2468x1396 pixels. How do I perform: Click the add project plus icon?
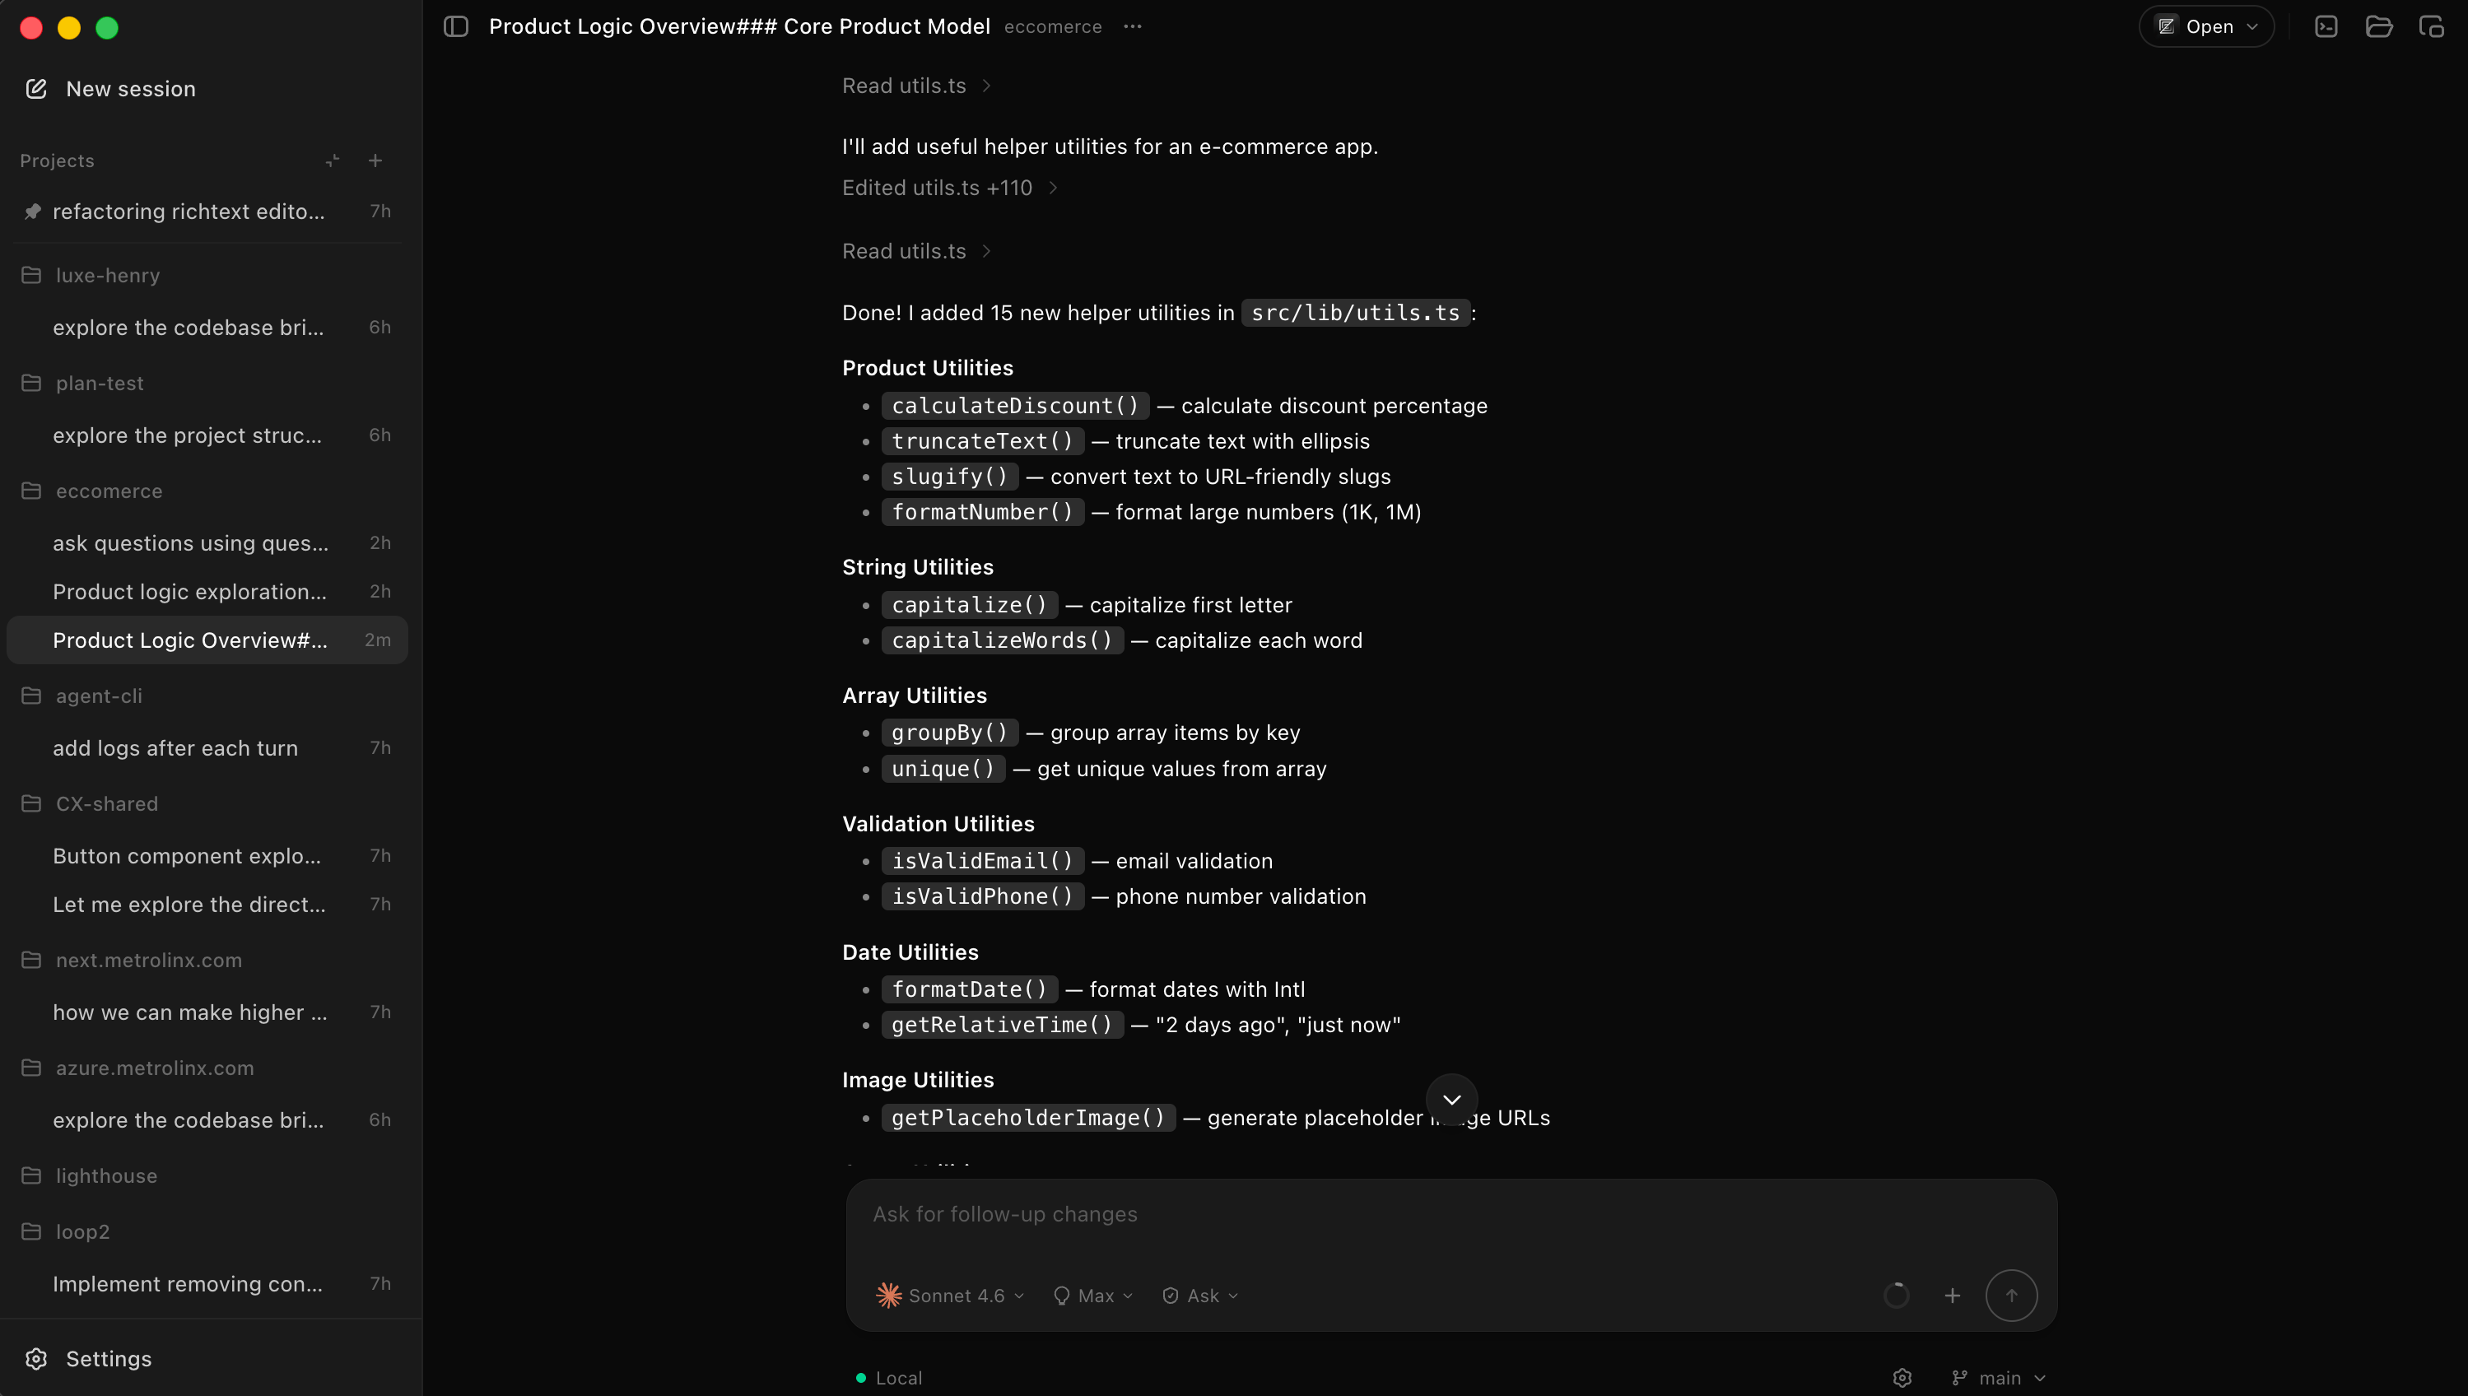pos(375,161)
